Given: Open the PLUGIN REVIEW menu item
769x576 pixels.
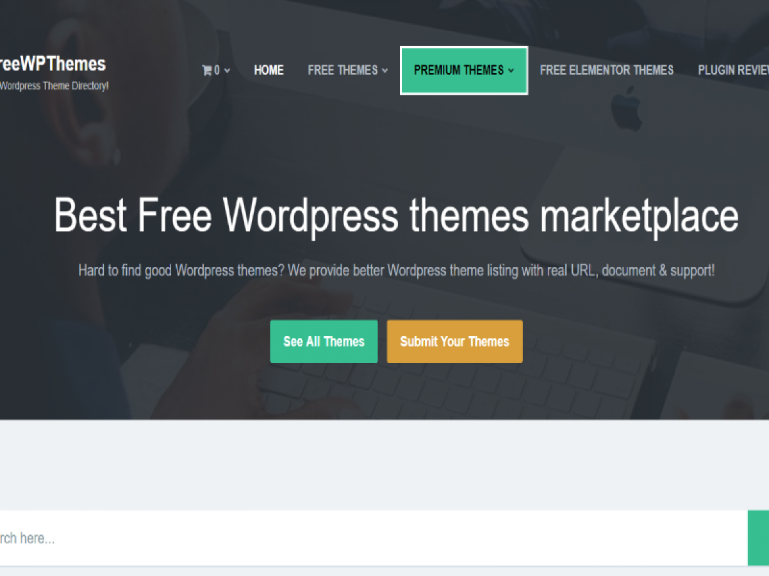Looking at the screenshot, I should click(733, 70).
